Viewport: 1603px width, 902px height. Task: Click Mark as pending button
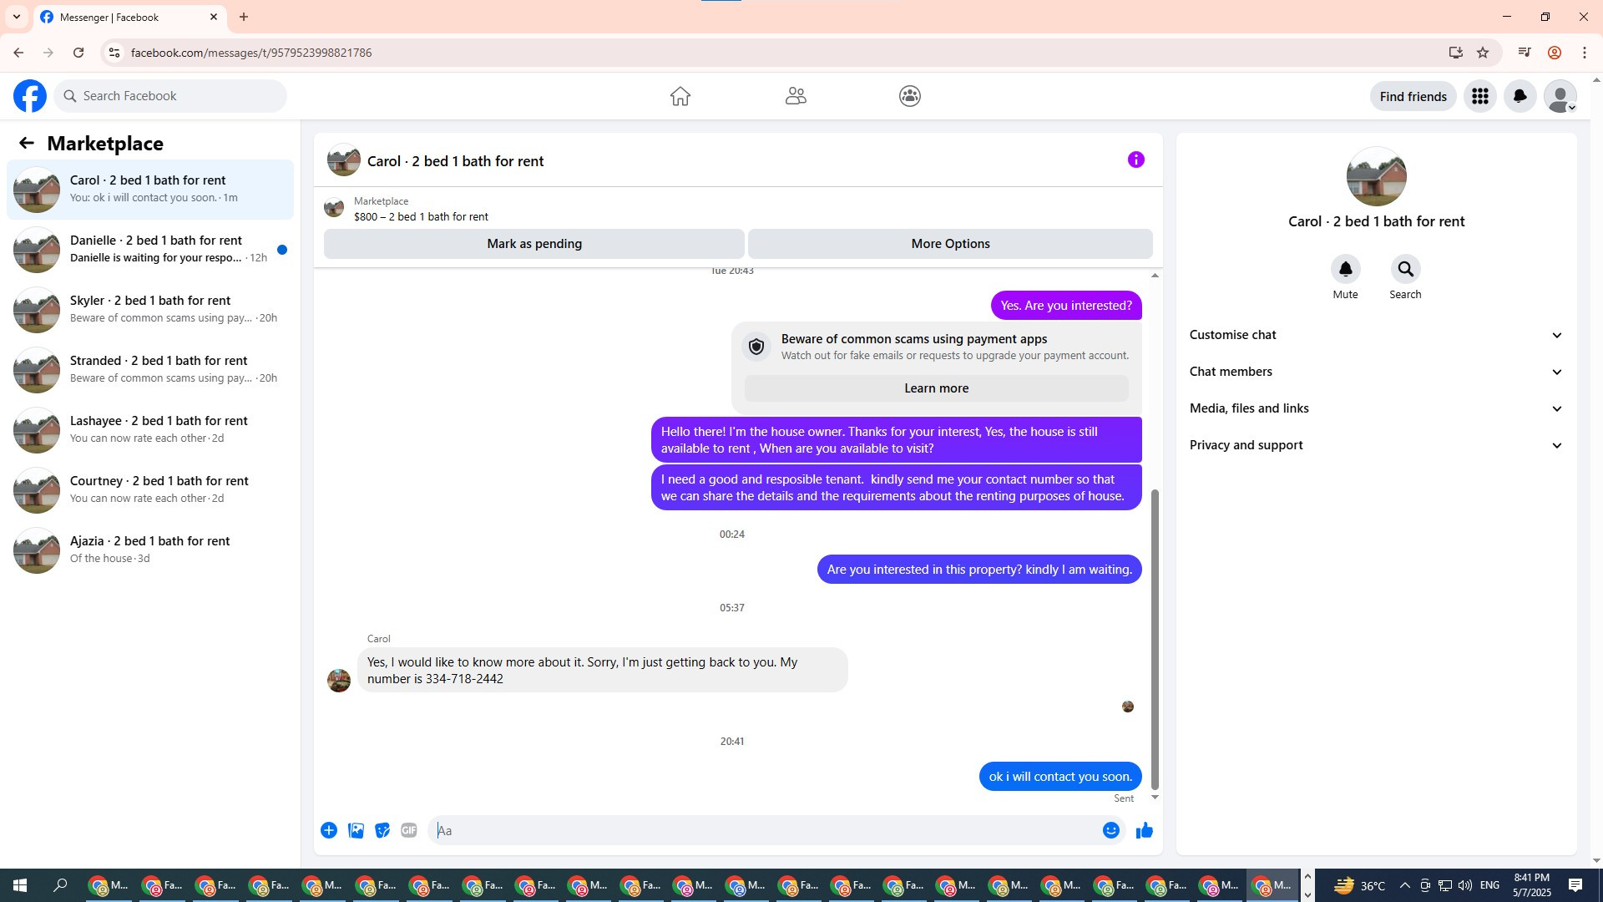coord(534,244)
